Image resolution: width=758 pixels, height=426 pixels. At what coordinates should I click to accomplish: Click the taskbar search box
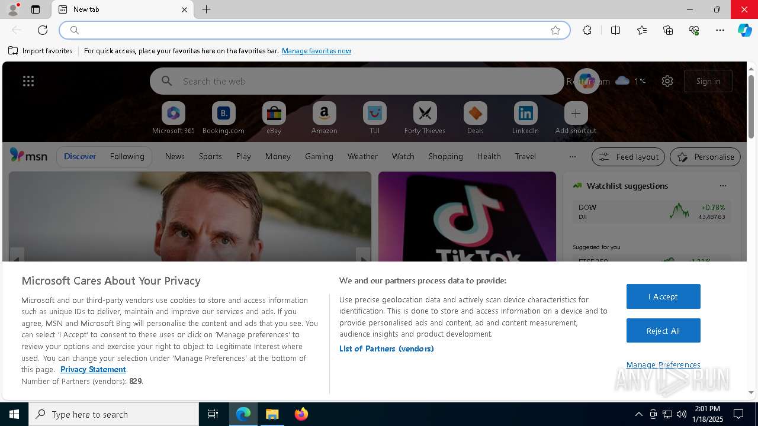tap(114, 414)
